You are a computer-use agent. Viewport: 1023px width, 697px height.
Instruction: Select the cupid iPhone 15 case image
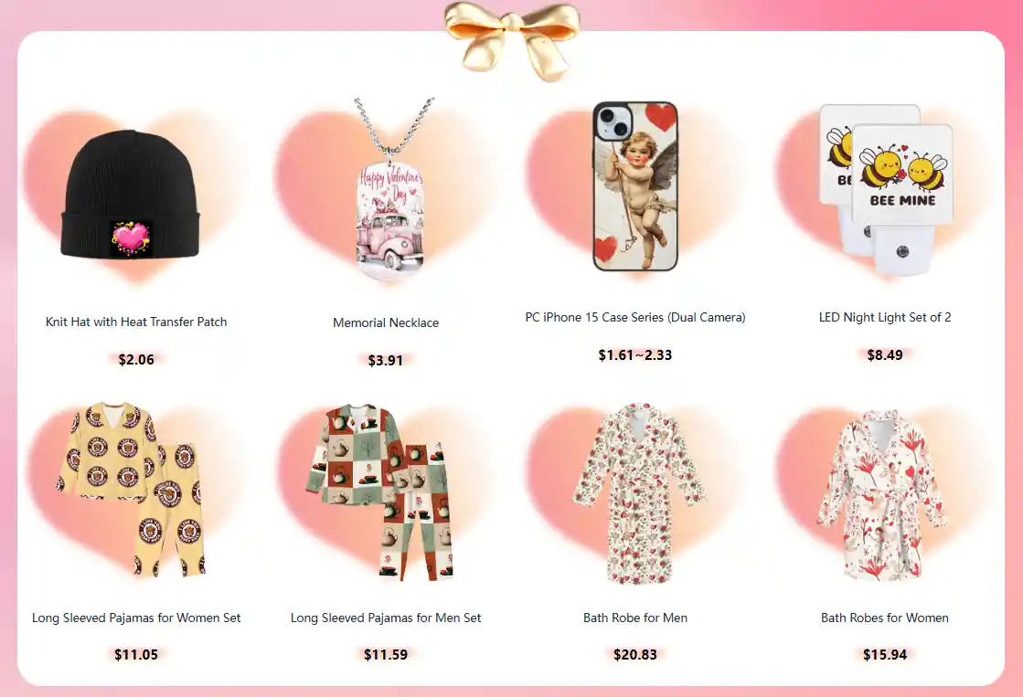(635, 186)
